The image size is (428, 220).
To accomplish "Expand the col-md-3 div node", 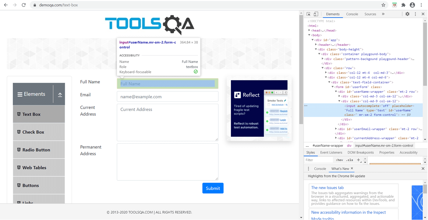I will (326, 73).
